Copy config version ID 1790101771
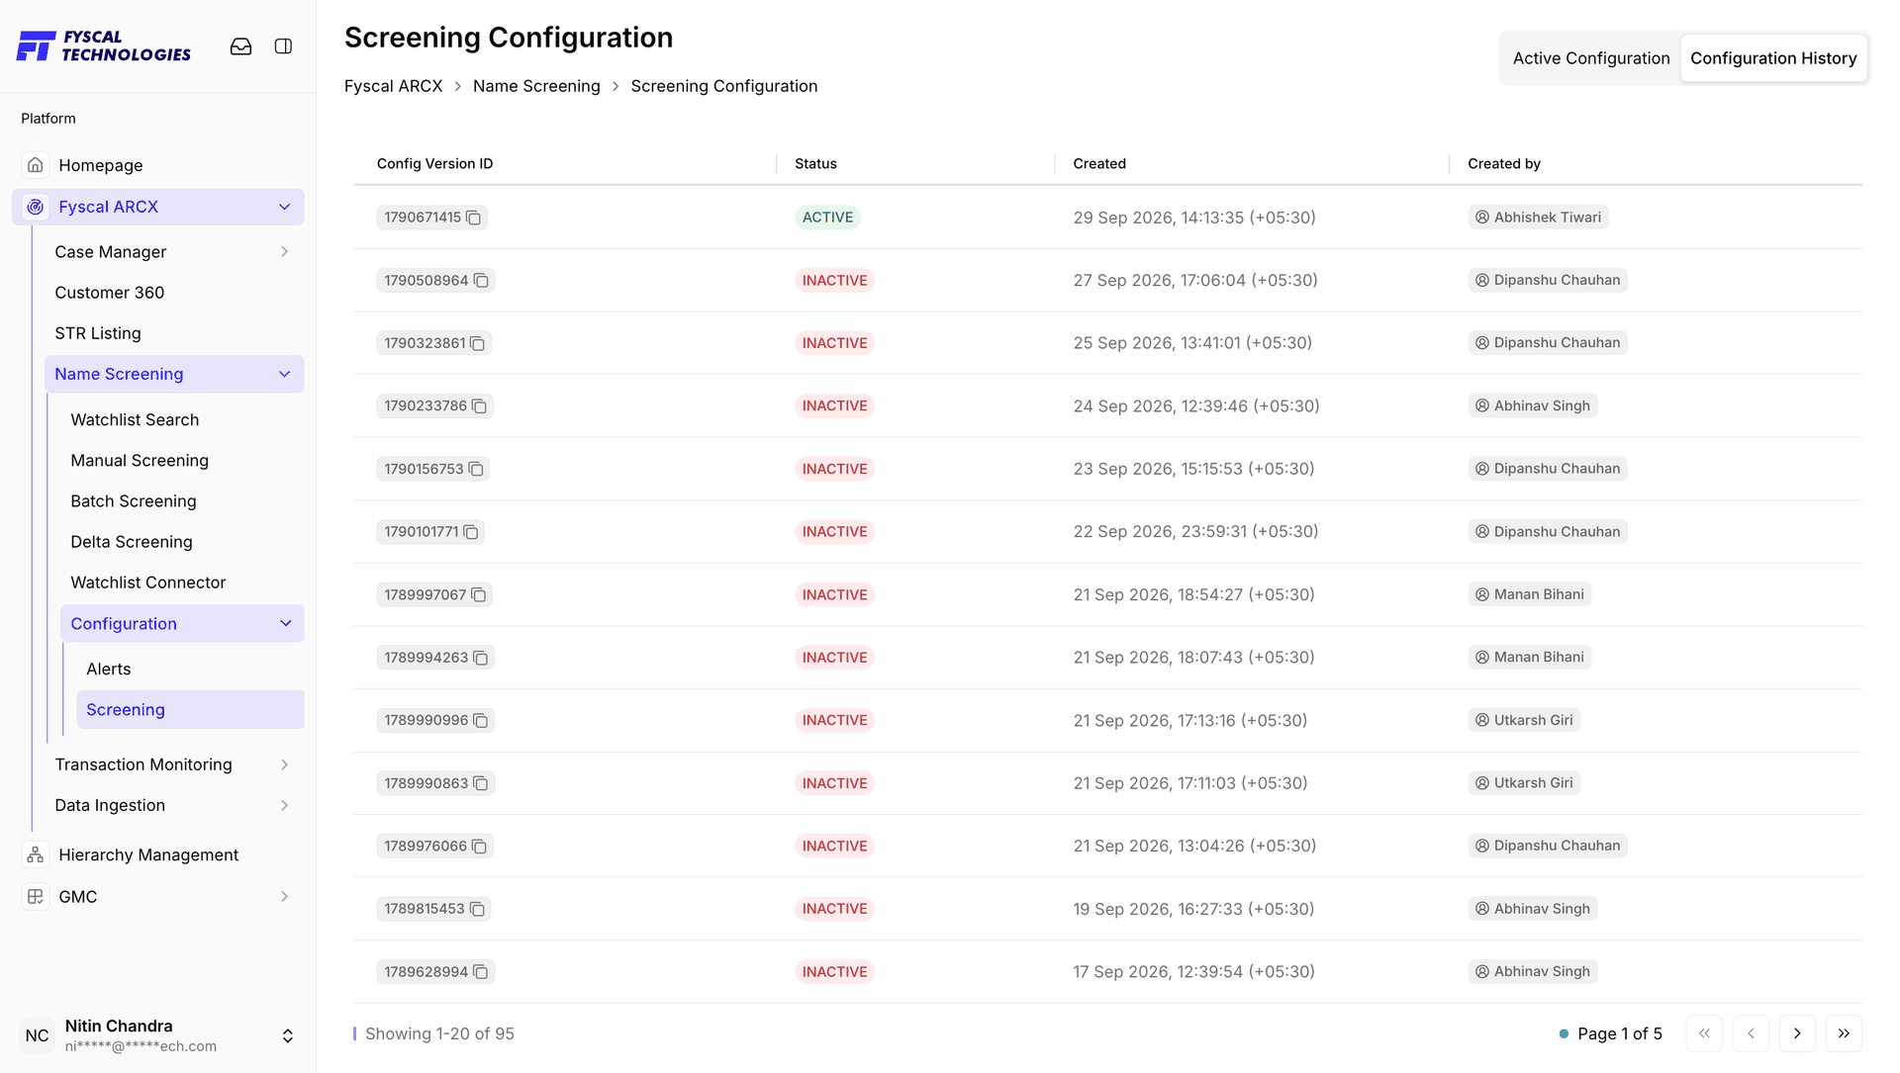The width and height of the screenshot is (1900, 1073). pos(471,532)
